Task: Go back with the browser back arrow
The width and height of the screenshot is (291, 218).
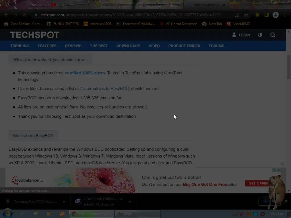Action: [6, 15]
